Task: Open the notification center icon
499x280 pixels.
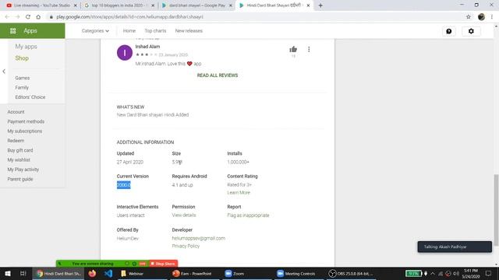Action: pos(489,273)
